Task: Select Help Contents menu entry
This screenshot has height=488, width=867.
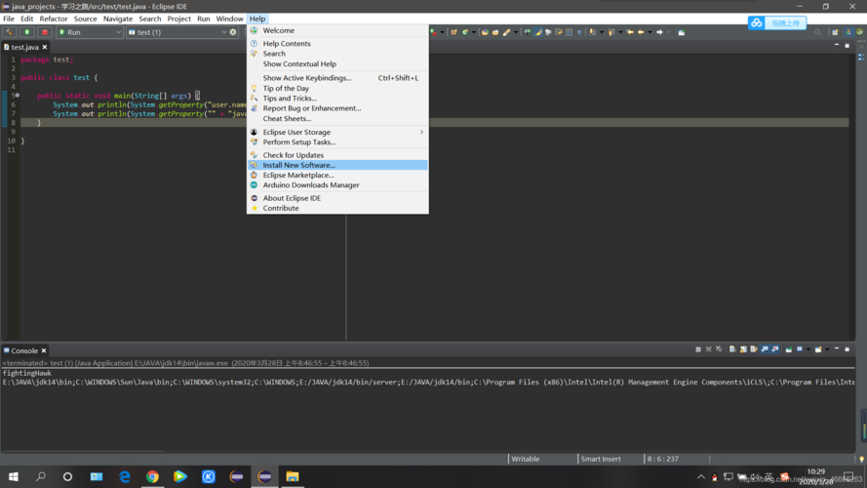Action: [337, 43]
